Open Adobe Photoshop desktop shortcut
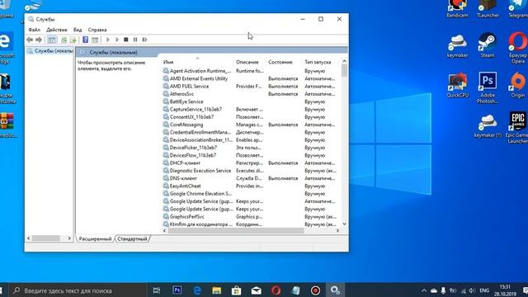The height and width of the screenshot is (297, 528). pos(488,87)
